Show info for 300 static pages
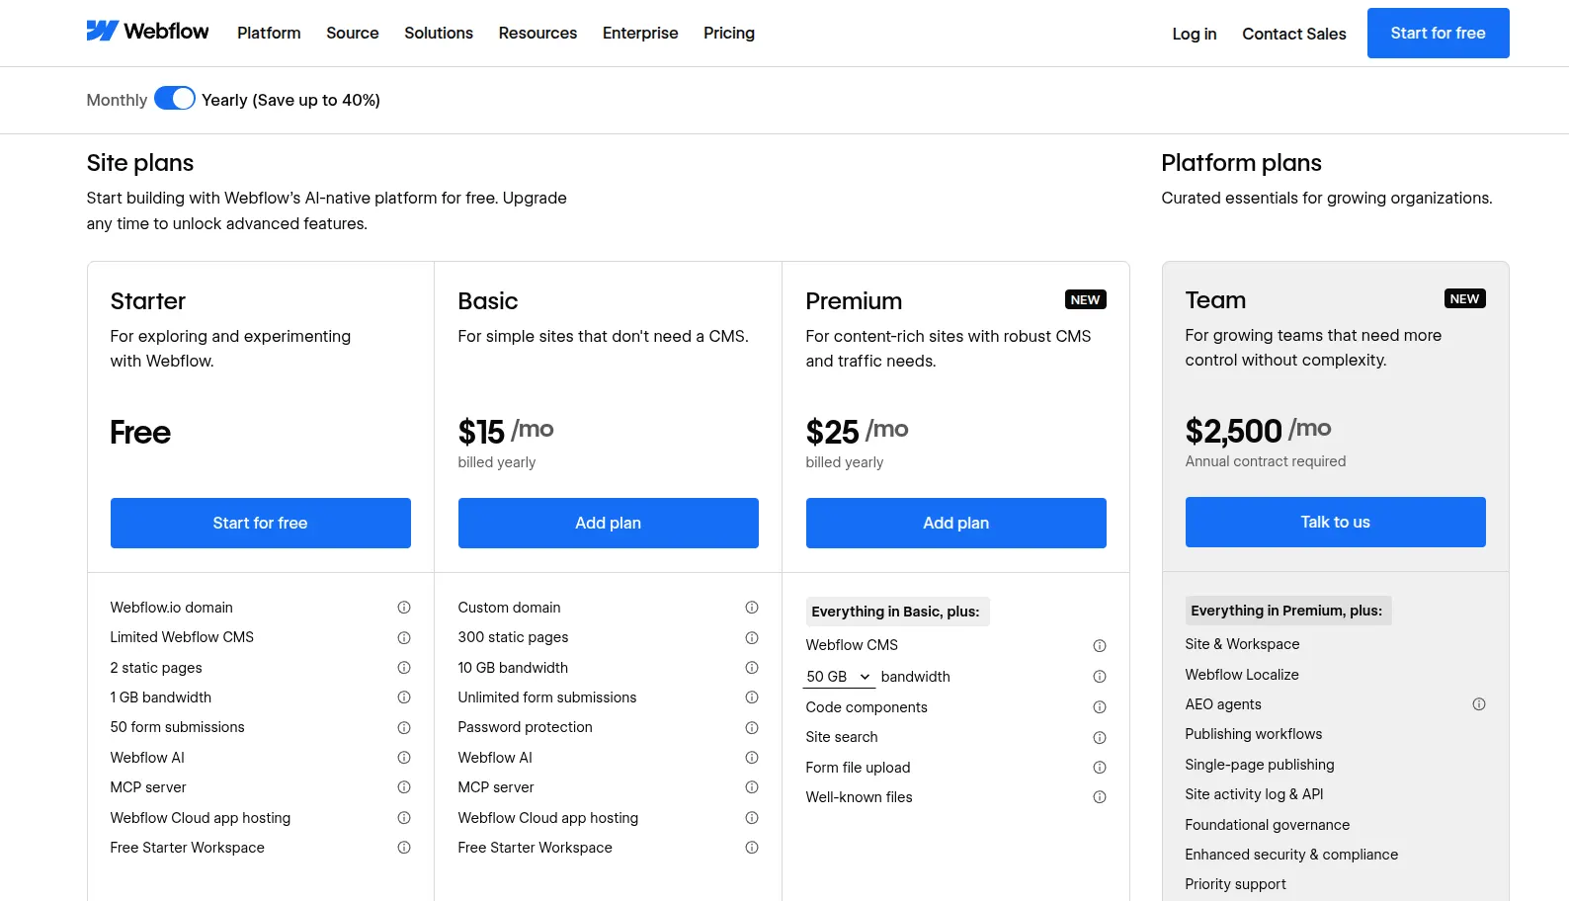The image size is (1569, 901). pyautogui.click(x=752, y=638)
